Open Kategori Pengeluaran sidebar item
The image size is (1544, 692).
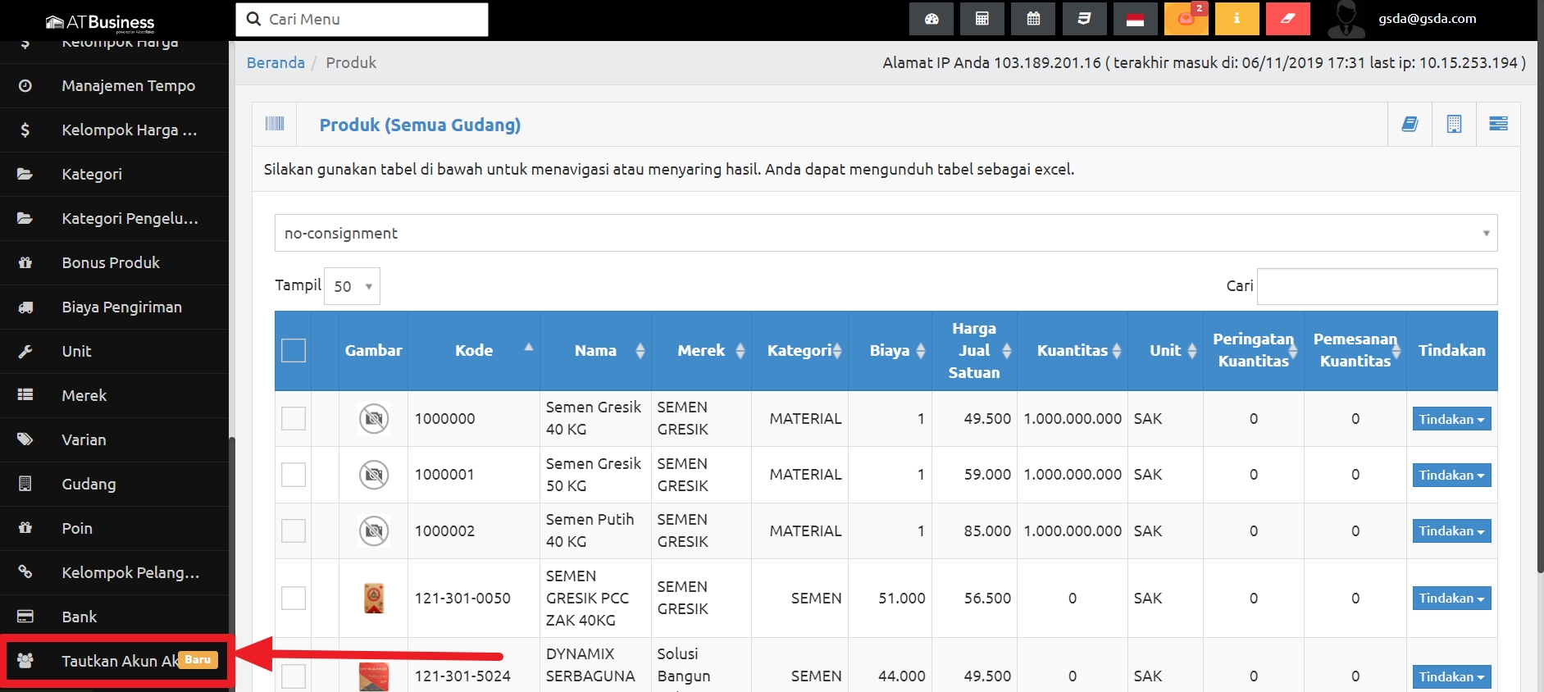114,218
